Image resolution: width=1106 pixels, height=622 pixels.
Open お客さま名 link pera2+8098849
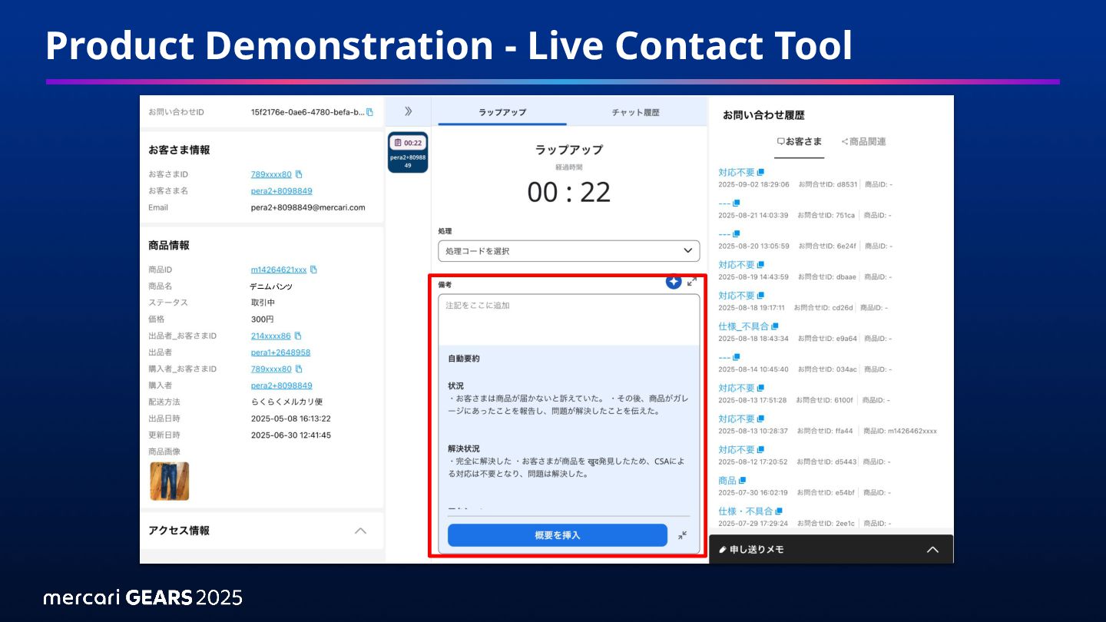coord(282,190)
